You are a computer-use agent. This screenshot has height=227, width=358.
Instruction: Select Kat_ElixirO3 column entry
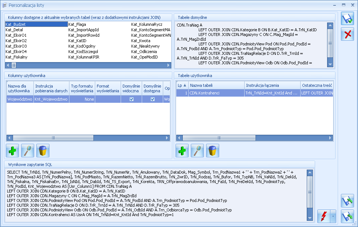16,46
